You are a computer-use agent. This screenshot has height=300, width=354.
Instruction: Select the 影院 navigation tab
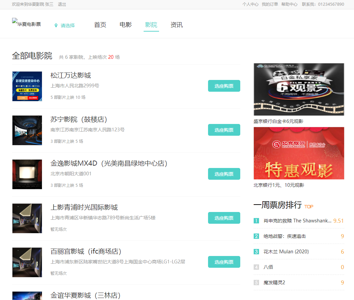tap(151, 25)
